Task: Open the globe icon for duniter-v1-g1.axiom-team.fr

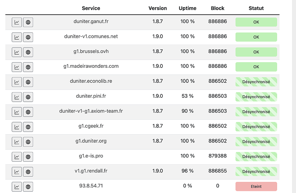Action: pos(28,112)
